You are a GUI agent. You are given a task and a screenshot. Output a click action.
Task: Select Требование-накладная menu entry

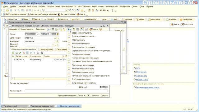[x=81, y=79]
